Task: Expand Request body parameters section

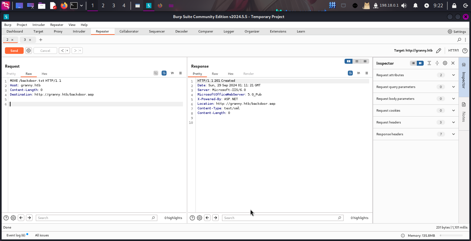Action: pyautogui.click(x=416, y=99)
